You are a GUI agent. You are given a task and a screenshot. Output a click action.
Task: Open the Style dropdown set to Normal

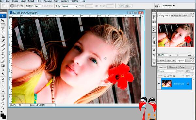[x=69, y=6]
